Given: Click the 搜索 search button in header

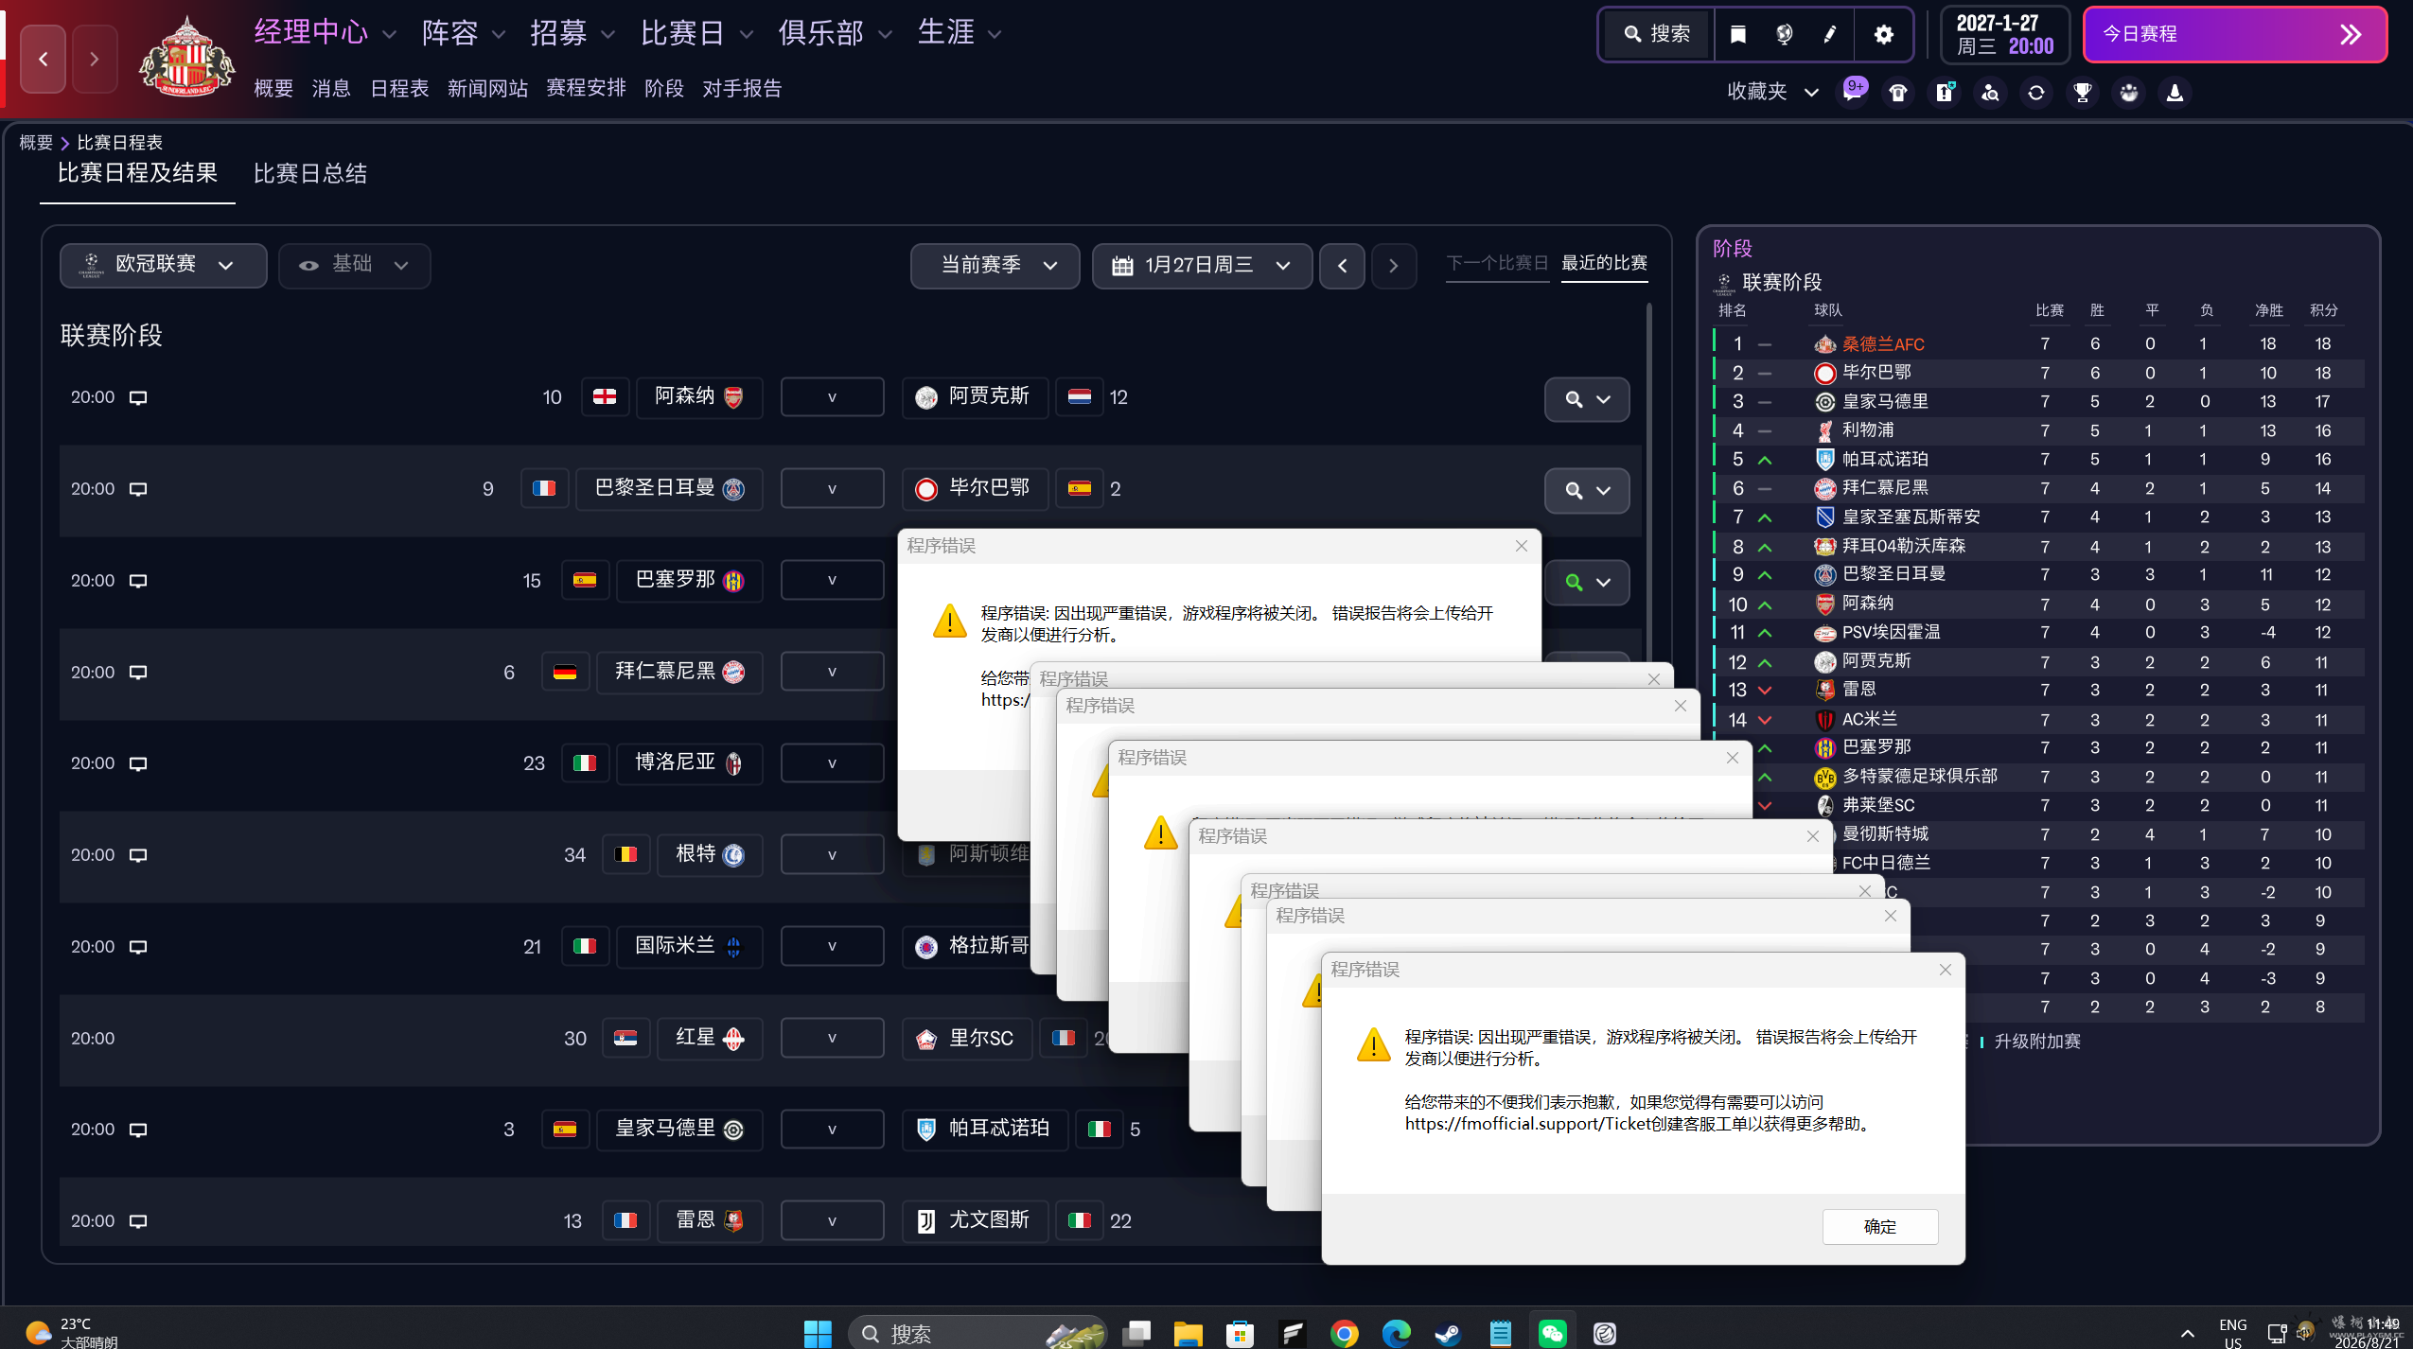Looking at the screenshot, I should [x=1657, y=35].
